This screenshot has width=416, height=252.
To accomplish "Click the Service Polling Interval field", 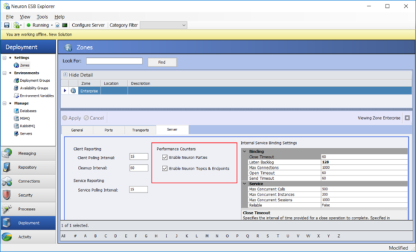I will 138,190.
